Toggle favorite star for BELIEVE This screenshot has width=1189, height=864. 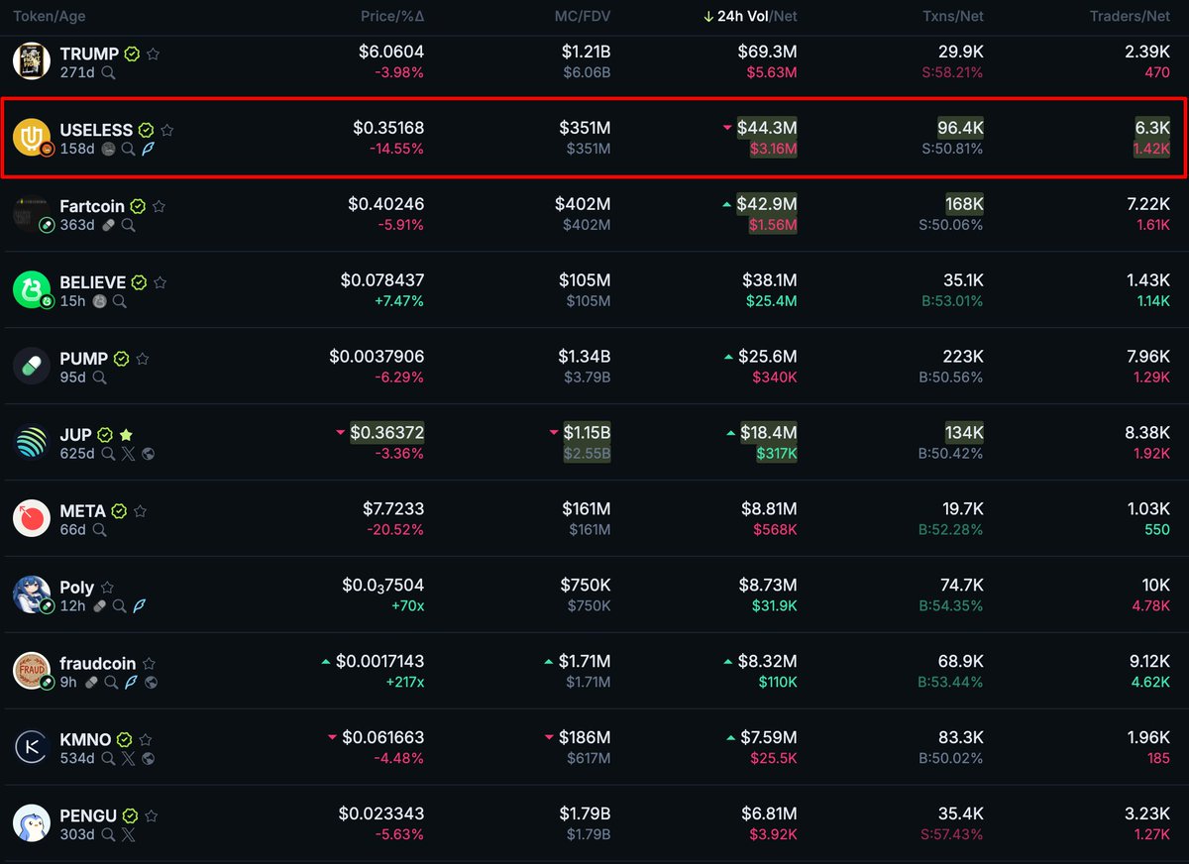click(x=160, y=282)
